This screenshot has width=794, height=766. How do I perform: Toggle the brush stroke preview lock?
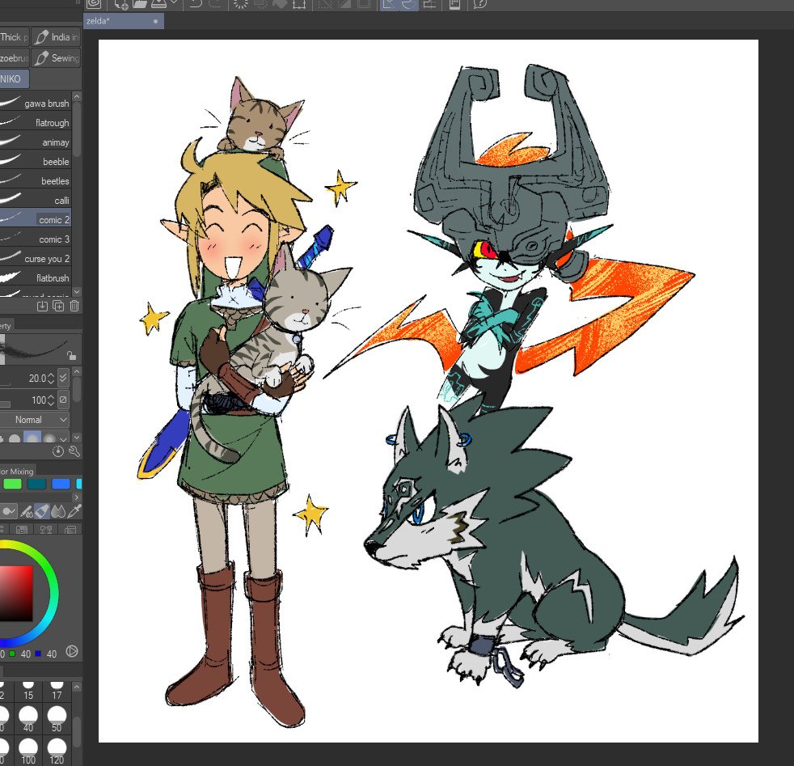(x=71, y=354)
